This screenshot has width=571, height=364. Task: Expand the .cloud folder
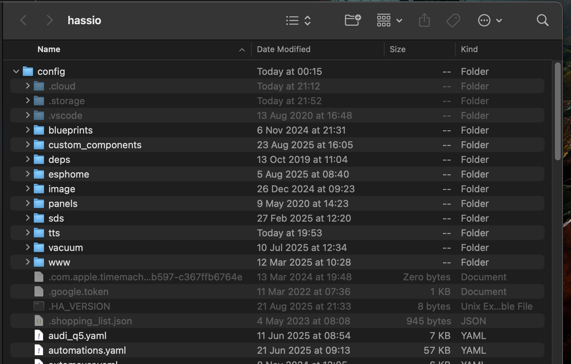tap(28, 86)
